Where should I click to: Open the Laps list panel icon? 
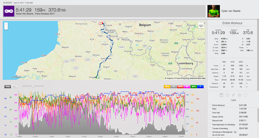tap(221, 95)
